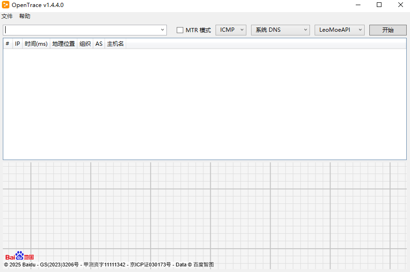Image resolution: width=410 pixels, height=272 pixels.
Task: Maximize the OpenTrace window
Action: click(379, 5)
